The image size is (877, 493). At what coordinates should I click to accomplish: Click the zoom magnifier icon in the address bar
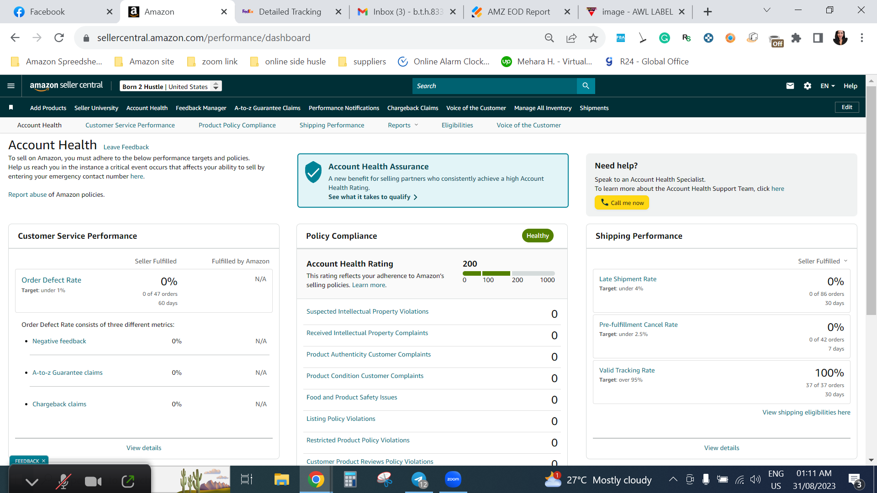pos(549,38)
